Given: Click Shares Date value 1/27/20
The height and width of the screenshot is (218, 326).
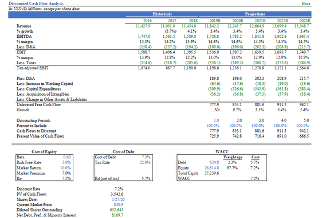Looking at the screenshot, I should pyautogui.click(x=118, y=199).
